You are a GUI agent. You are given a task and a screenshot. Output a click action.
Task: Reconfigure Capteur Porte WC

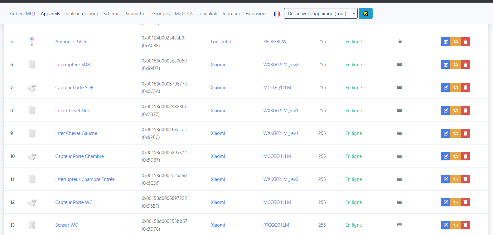[456, 202]
